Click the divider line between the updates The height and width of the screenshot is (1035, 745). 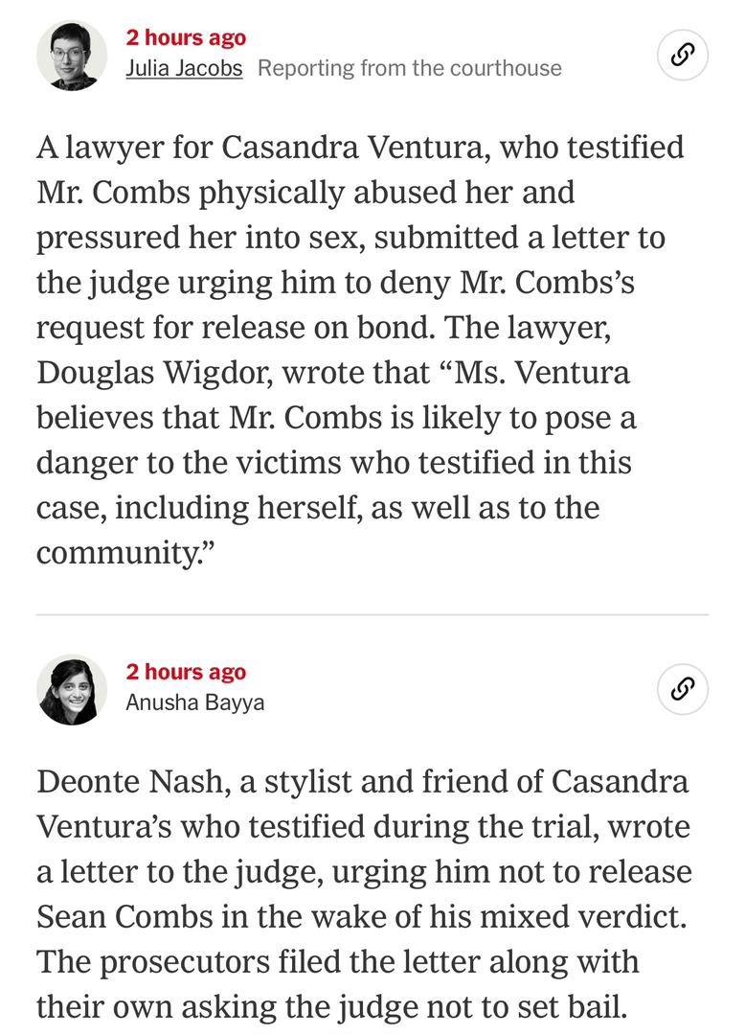click(372, 614)
